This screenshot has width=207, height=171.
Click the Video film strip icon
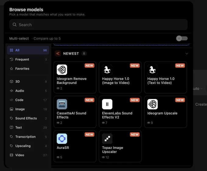point(12,155)
